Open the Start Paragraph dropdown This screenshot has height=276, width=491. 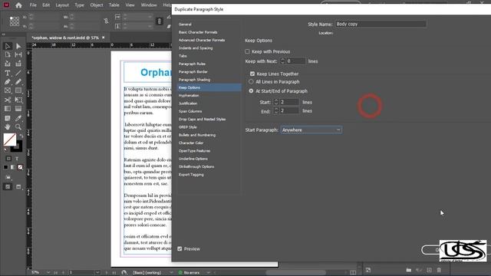click(x=311, y=130)
